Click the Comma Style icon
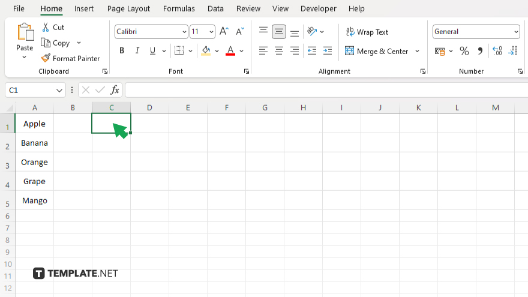Screen dimensions: 528x297 (x=480, y=51)
